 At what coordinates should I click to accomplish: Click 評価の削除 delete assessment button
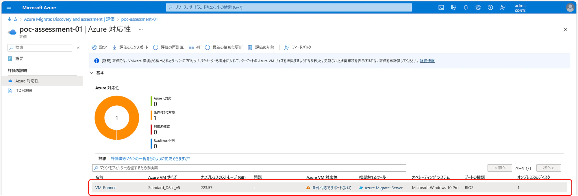coord(261,47)
